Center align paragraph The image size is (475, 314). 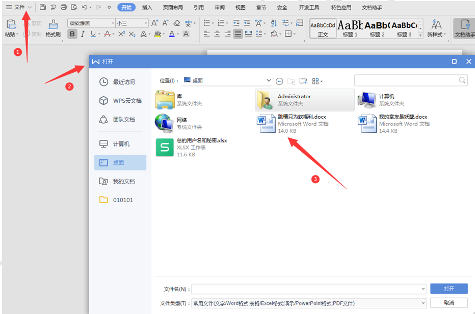217,34
